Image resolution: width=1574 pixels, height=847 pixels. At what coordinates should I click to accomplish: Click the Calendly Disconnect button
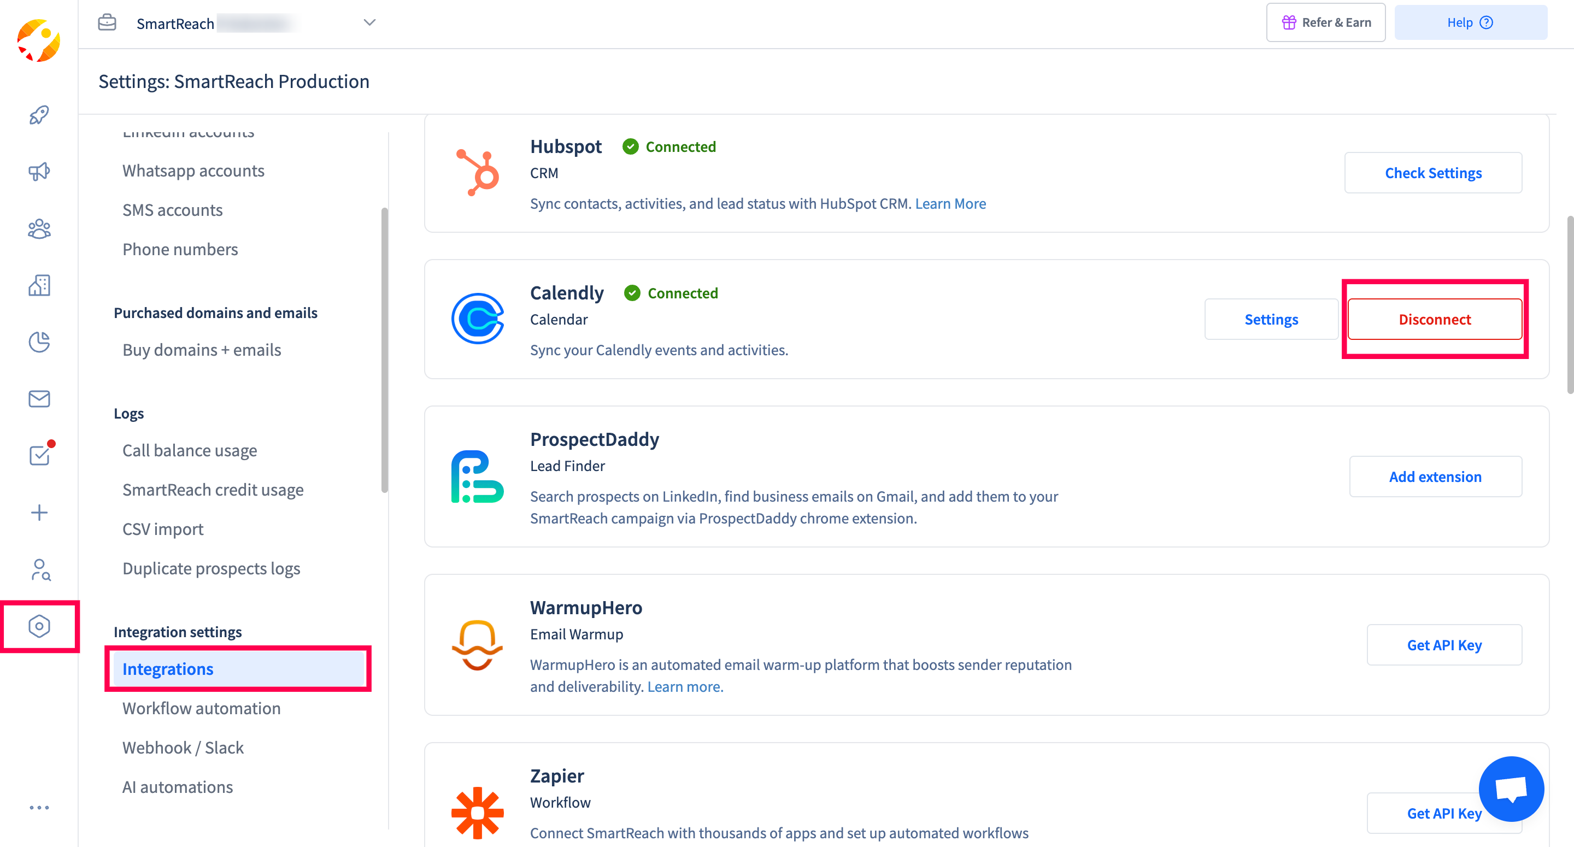[1434, 319]
